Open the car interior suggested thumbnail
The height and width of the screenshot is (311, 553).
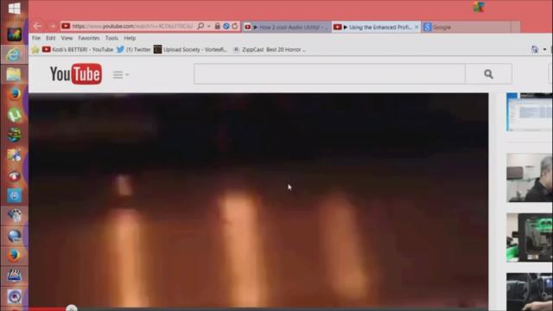[x=530, y=292]
